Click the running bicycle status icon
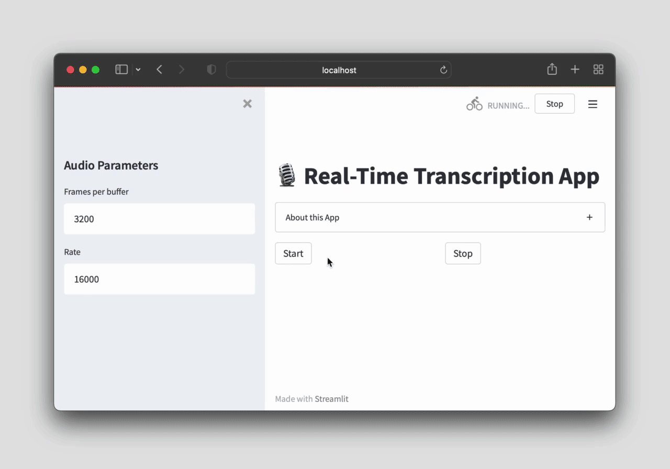 pyautogui.click(x=474, y=104)
